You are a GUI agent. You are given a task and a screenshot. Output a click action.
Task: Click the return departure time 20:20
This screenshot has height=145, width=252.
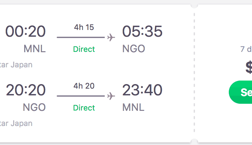coord(26,90)
